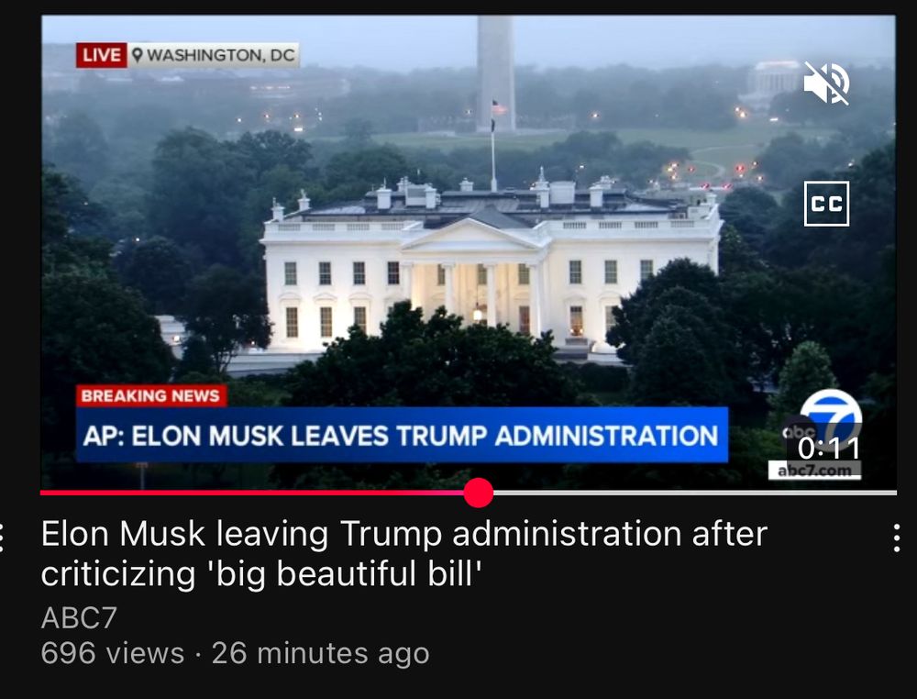Visit the ABC7 channel name below the title
Screen dimensions: 917x699
click(x=79, y=617)
